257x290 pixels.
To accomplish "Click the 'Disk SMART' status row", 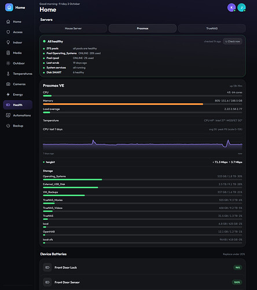I will point(142,72).
